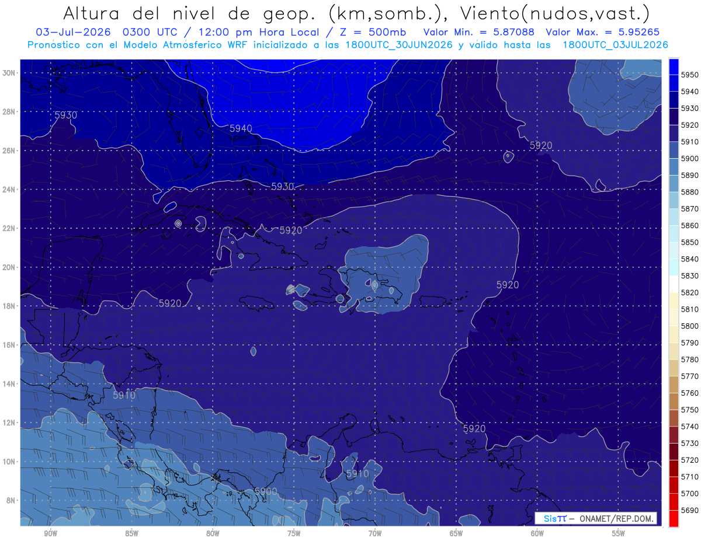Select the 55W longitude axis label
This screenshot has width=701, height=541.
[x=619, y=533]
